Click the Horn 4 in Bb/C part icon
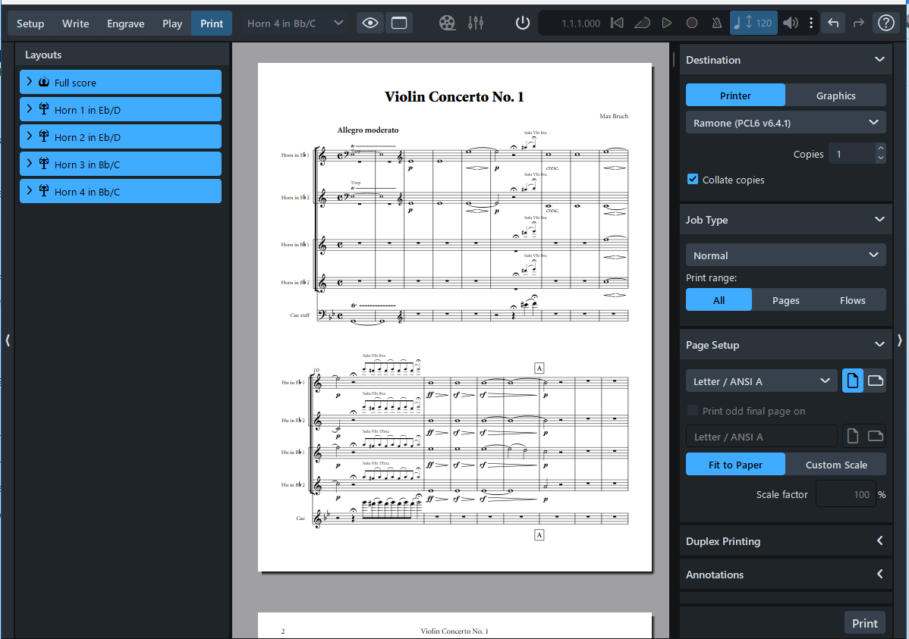Screen dimensions: 909x639 (44, 191)
